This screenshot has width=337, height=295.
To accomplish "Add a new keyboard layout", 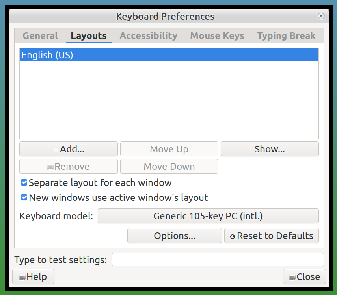I will pyautogui.click(x=68, y=149).
